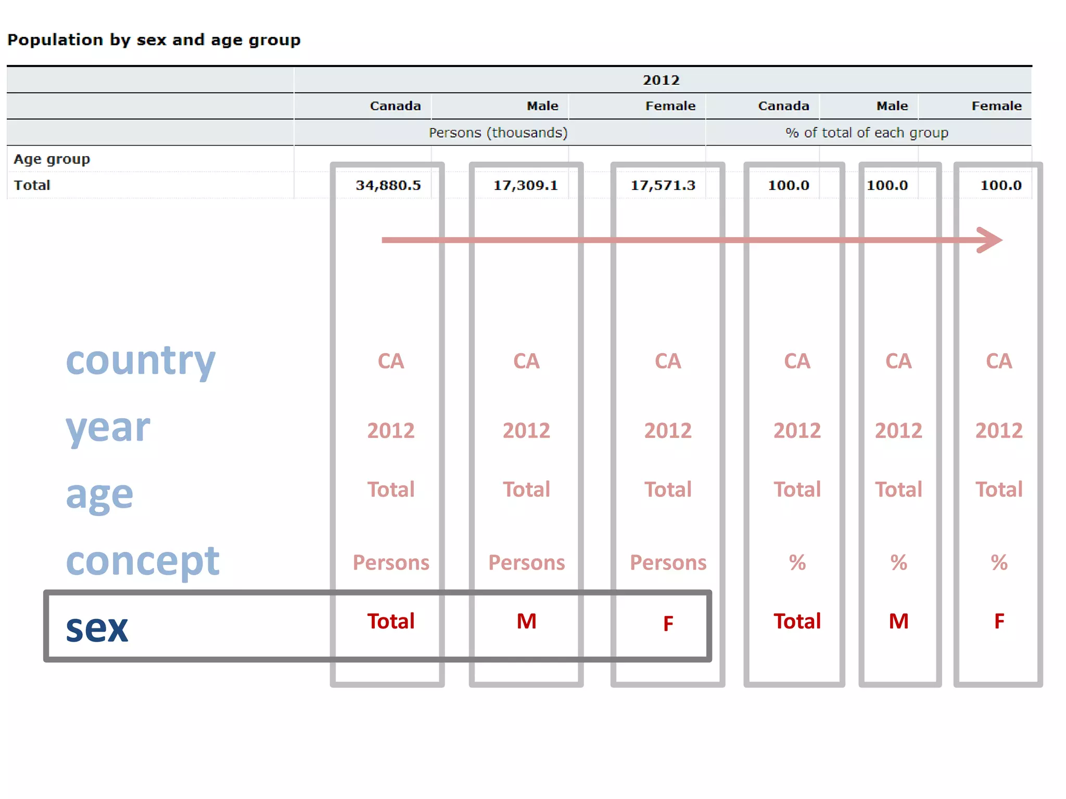Viewport: 1066px width, 799px height.
Task: Click the year dimension label
Action: tap(108, 428)
